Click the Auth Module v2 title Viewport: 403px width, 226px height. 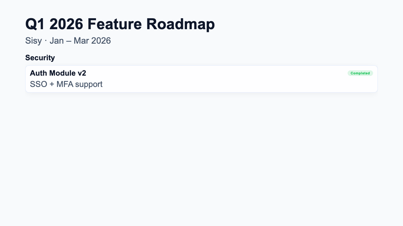pyautogui.click(x=58, y=73)
